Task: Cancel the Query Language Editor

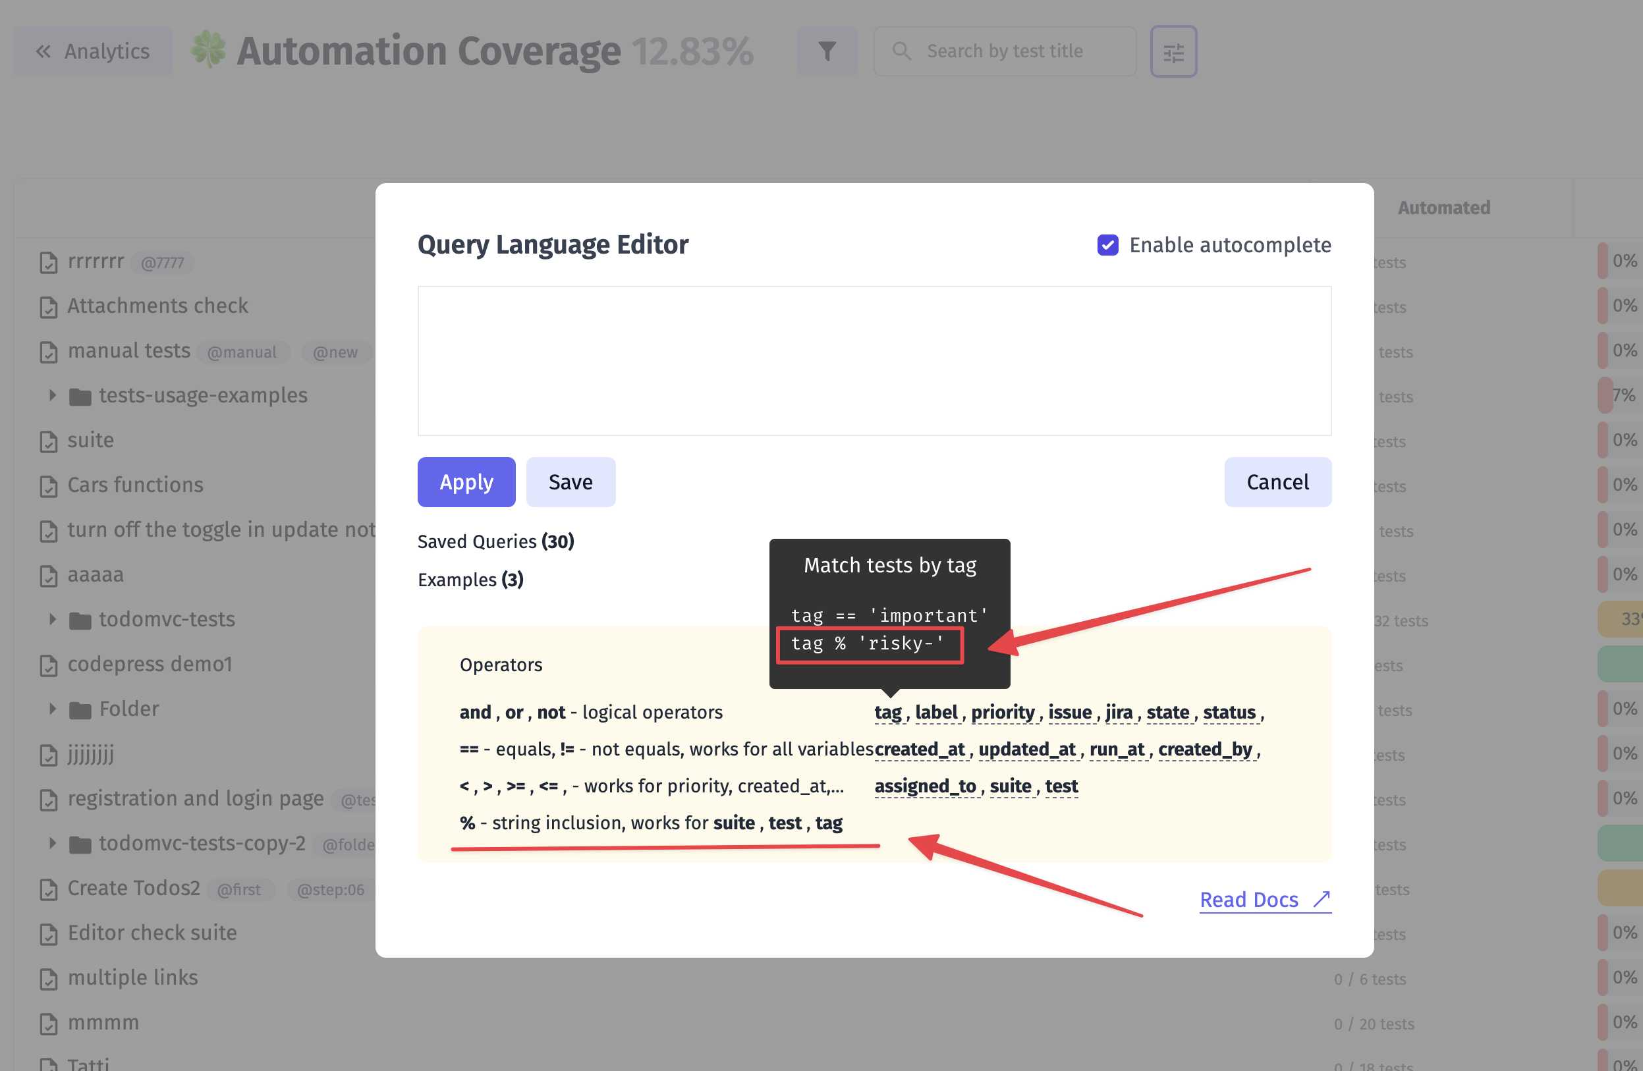Action: click(x=1278, y=482)
